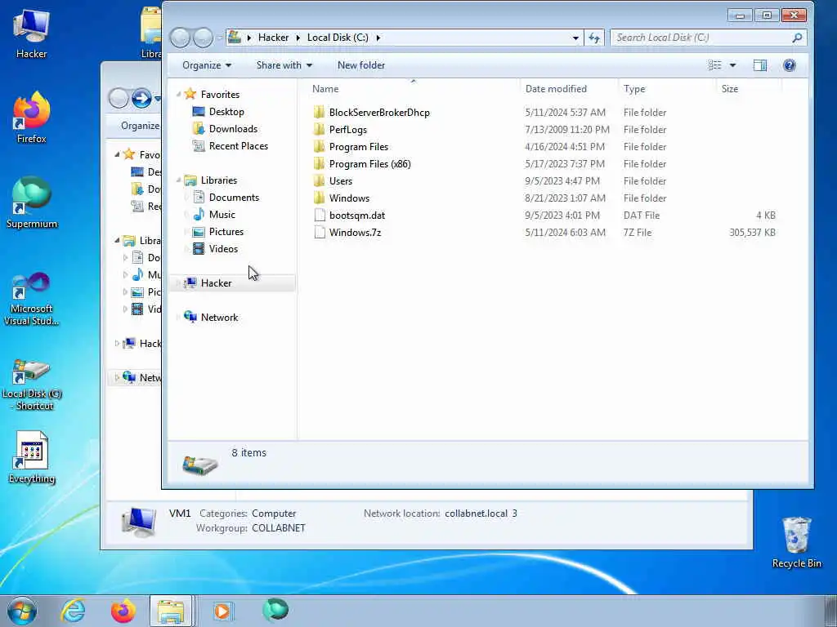The image size is (837, 627).
Task: Open Supermium from the taskbar
Action: pyautogui.click(x=275, y=610)
